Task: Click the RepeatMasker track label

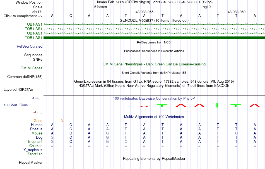Action: pyautogui.click(x=31, y=162)
